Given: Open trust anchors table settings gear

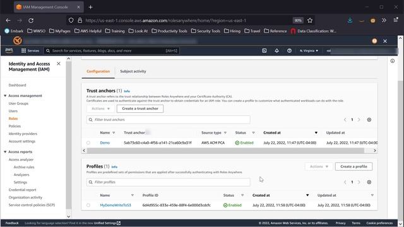Looking at the screenshot, I should coord(369,120).
